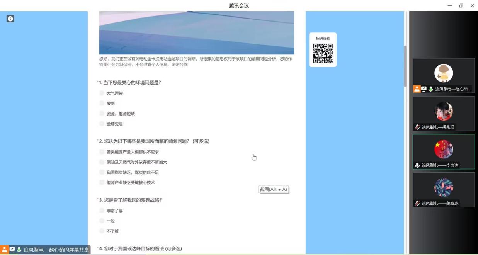Restore the 腾讯会议 window size
The image size is (478, 255).
click(x=461, y=5)
